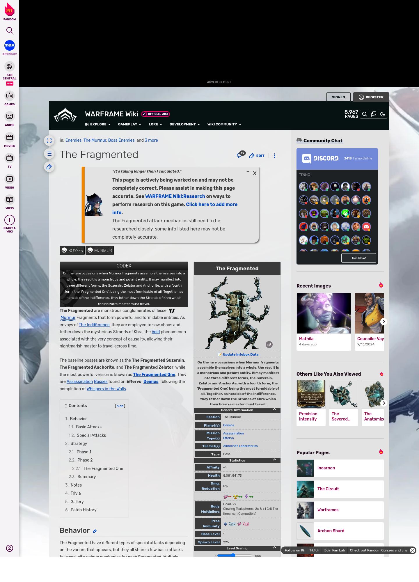Click the EDIT page button

click(x=257, y=156)
